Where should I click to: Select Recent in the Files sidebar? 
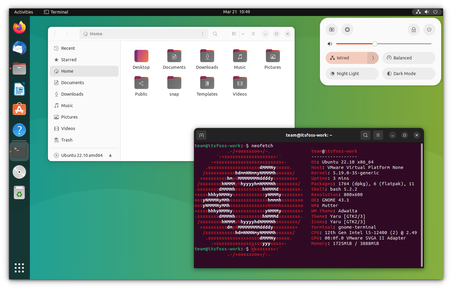(x=84, y=48)
